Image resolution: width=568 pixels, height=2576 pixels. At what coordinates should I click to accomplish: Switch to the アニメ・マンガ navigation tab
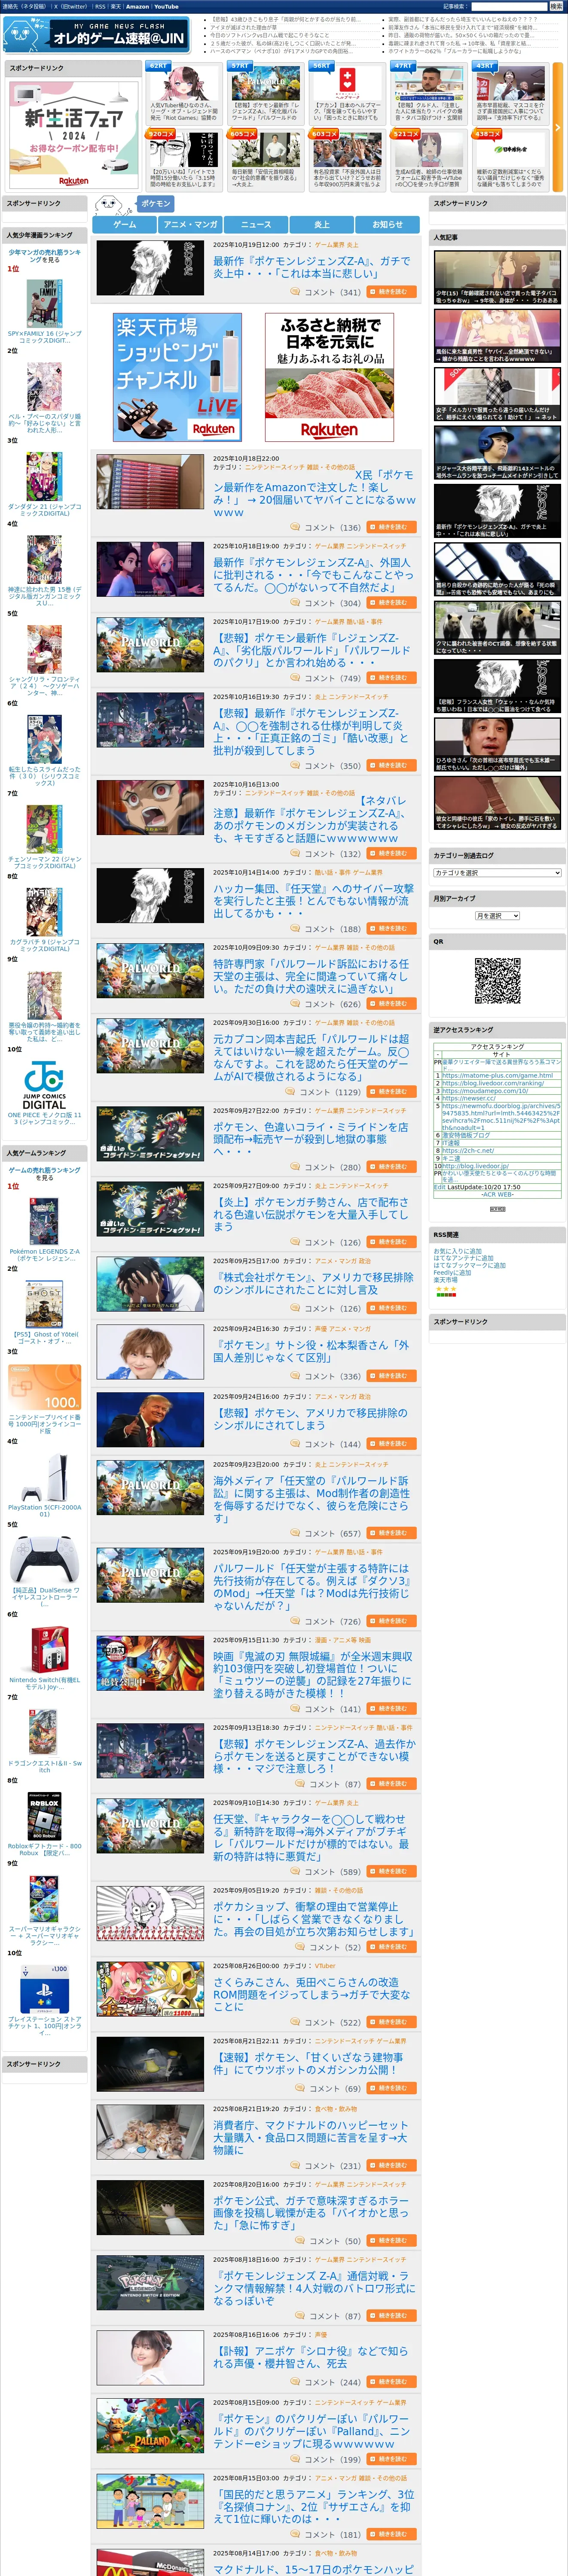point(190,224)
